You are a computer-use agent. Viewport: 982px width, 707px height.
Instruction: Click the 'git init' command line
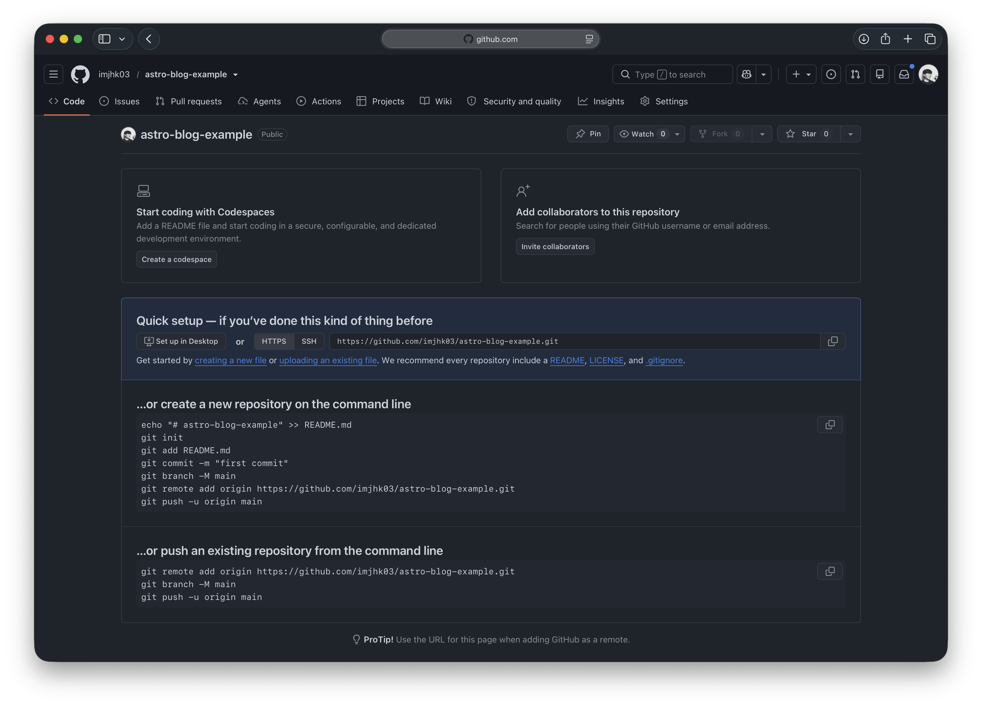[162, 438]
